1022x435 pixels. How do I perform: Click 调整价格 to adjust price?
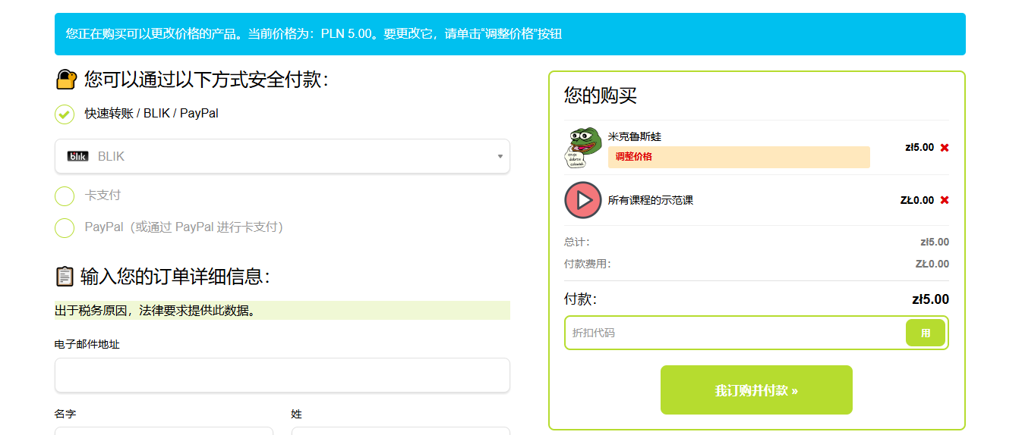pyautogui.click(x=739, y=157)
